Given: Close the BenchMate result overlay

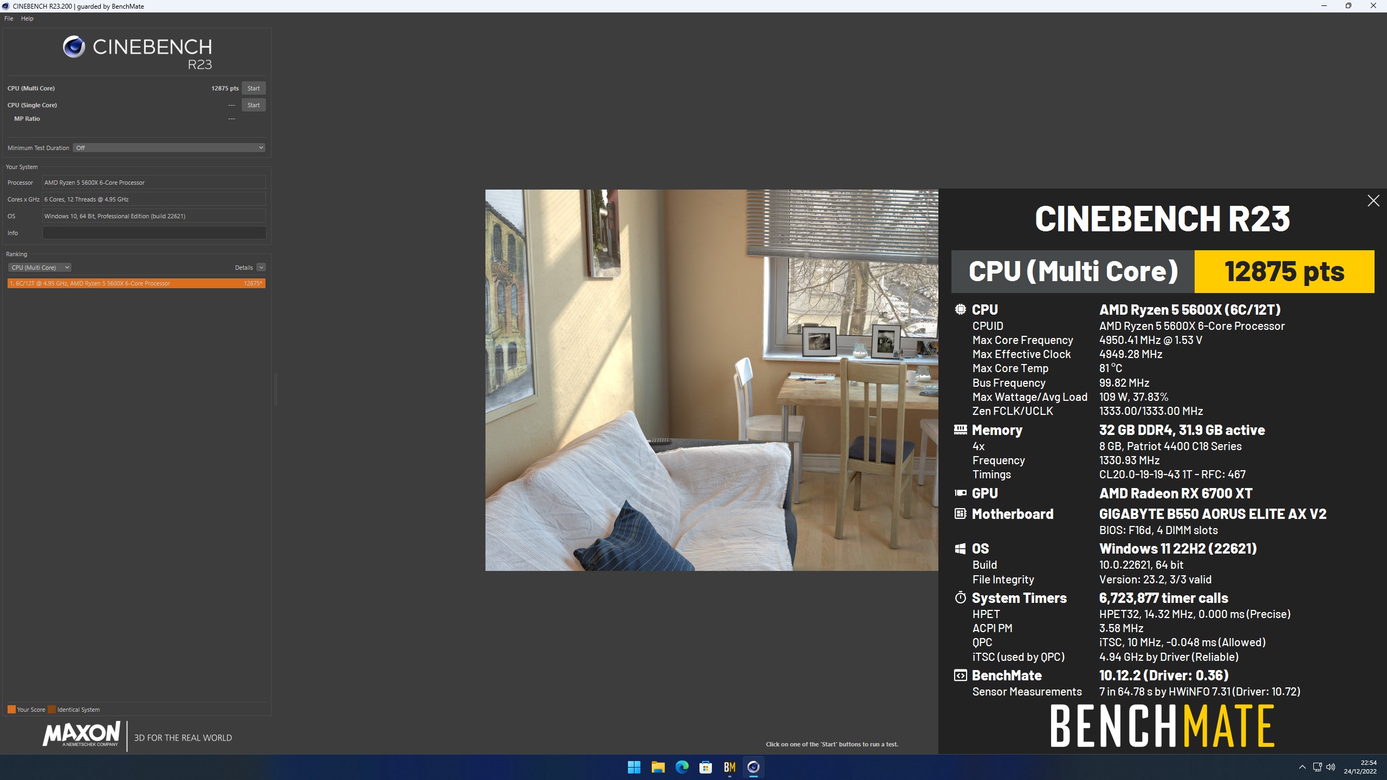Looking at the screenshot, I should click(x=1373, y=201).
